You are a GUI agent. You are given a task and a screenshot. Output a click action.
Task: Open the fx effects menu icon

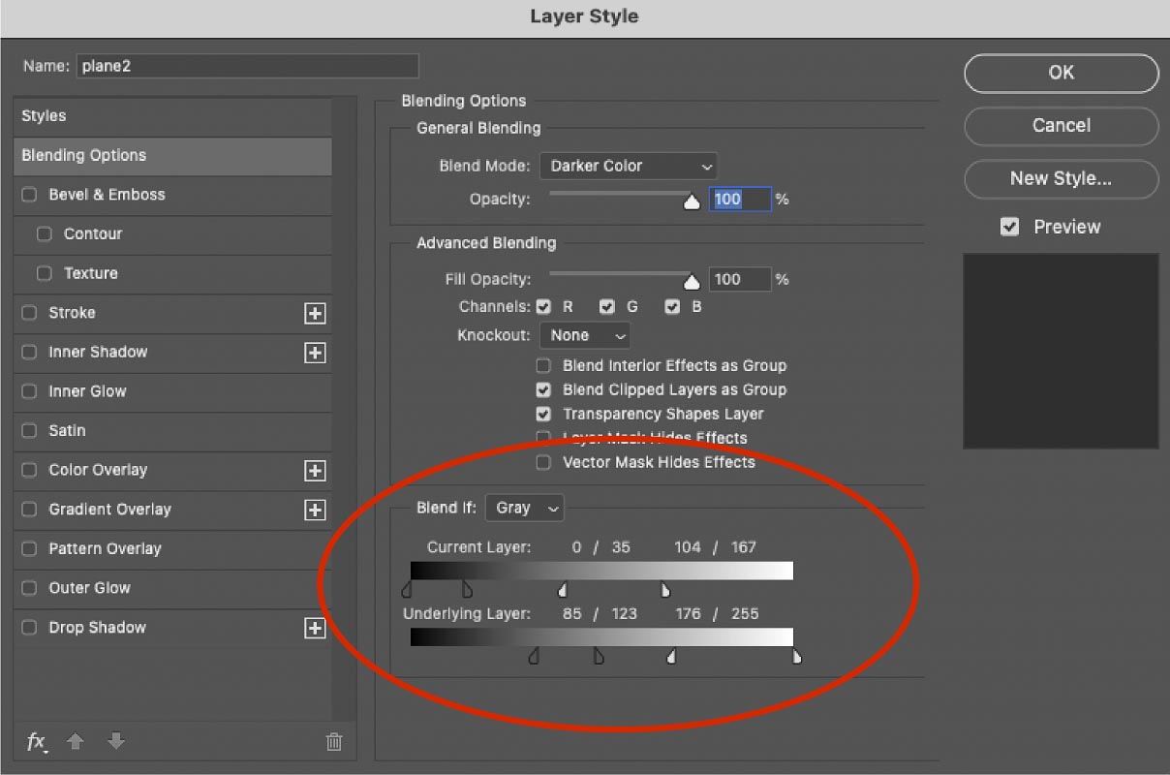point(37,742)
